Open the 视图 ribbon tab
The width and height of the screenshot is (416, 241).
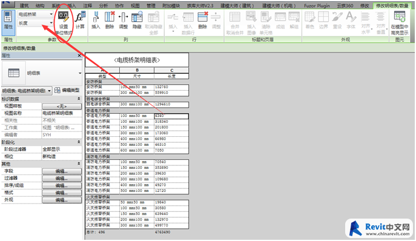pos(135,5)
